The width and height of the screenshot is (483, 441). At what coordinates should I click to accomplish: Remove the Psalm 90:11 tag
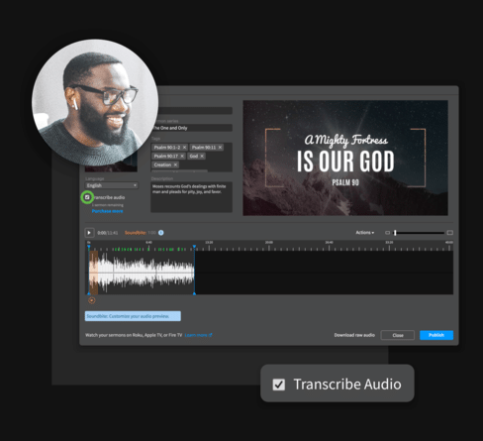pos(220,148)
